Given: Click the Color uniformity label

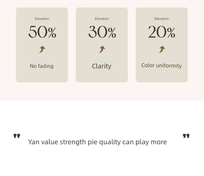Looking at the screenshot, I should (x=161, y=66).
